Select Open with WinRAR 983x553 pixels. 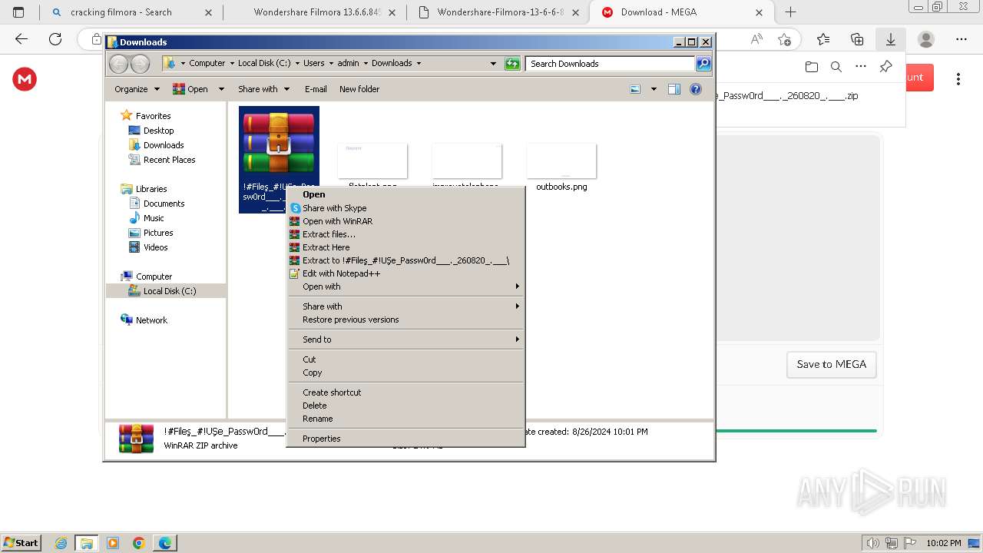click(x=337, y=221)
